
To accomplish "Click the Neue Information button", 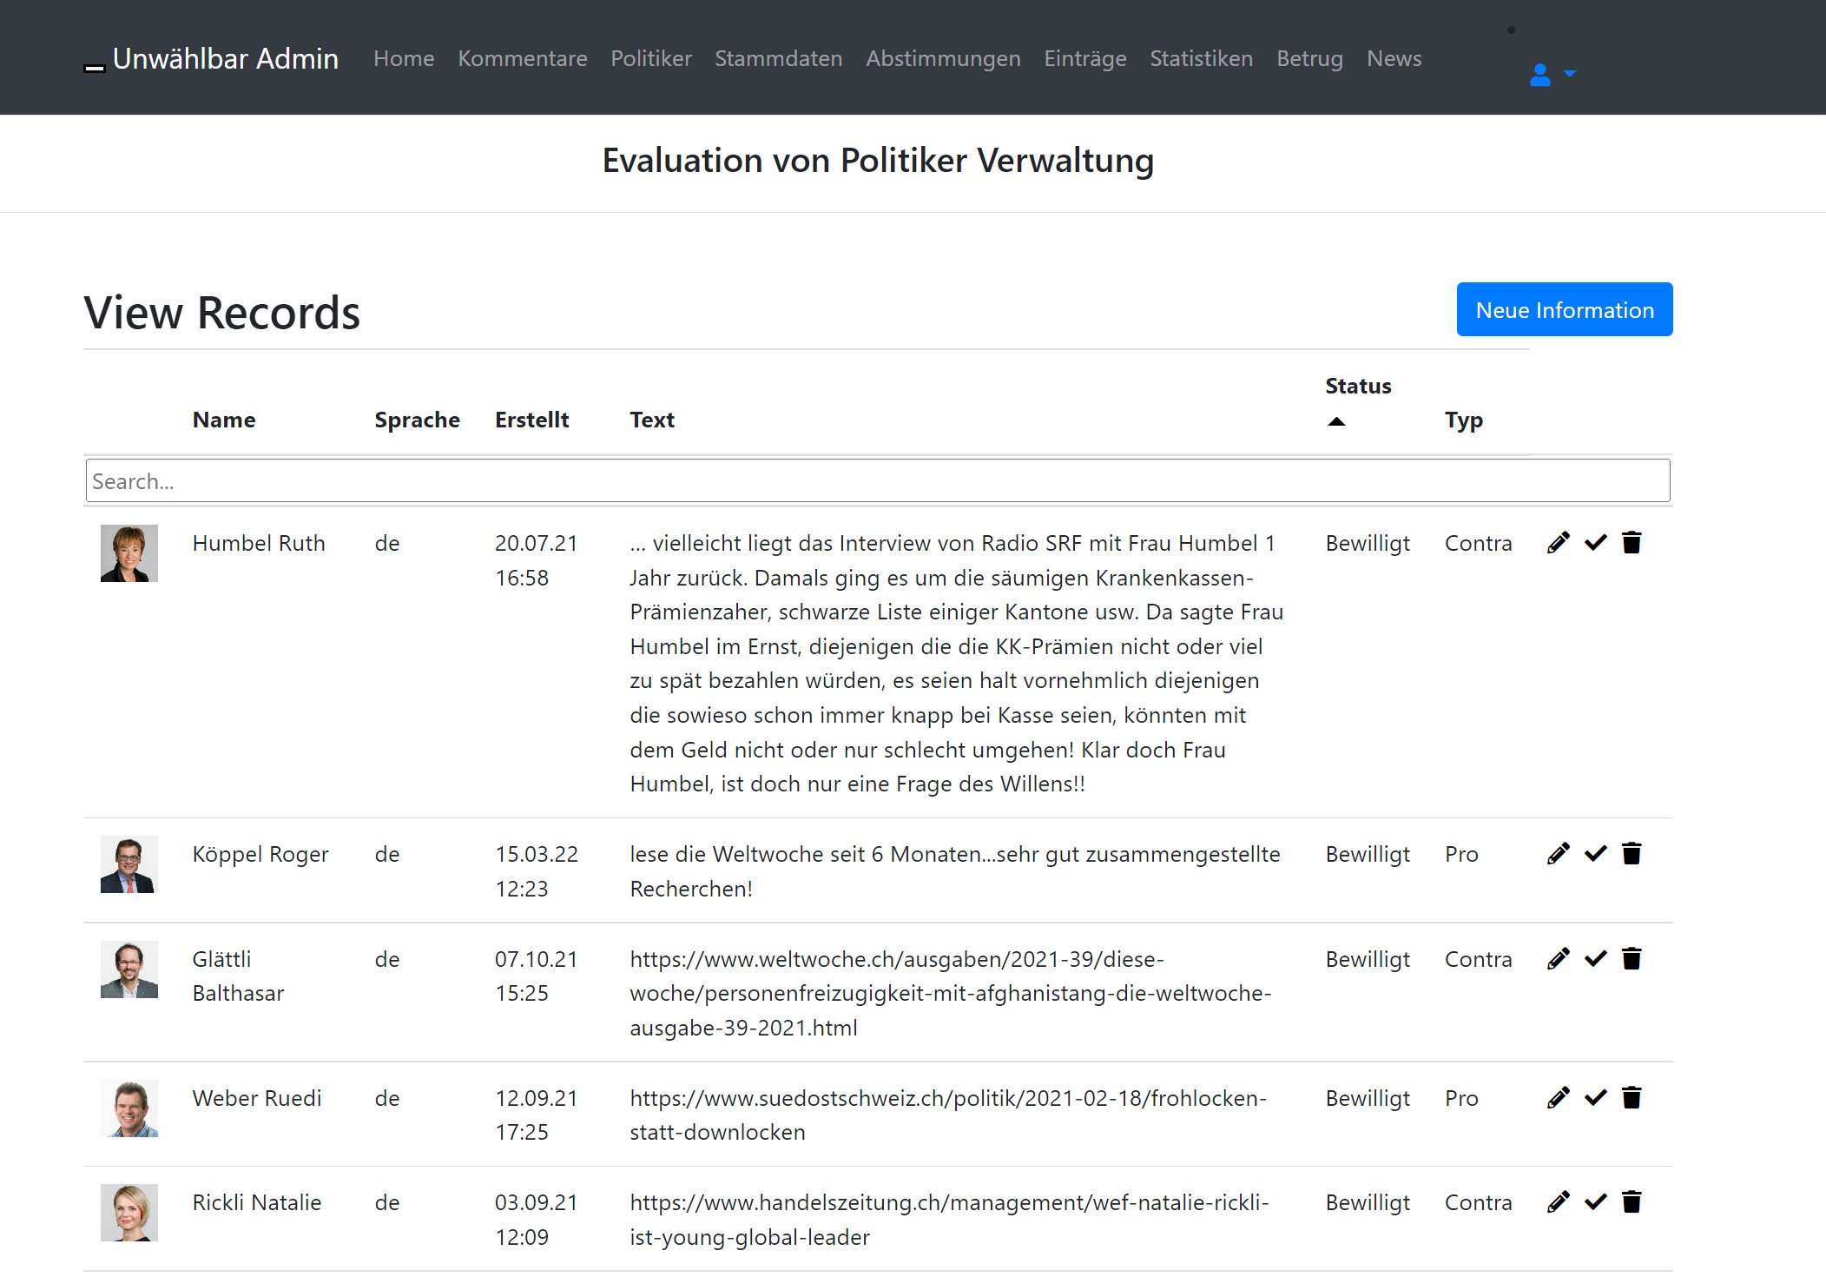I will coord(1565,309).
